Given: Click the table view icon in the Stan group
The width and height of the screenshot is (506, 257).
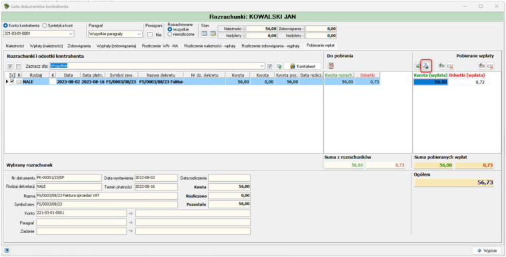Looking at the screenshot, I should 204,33.
